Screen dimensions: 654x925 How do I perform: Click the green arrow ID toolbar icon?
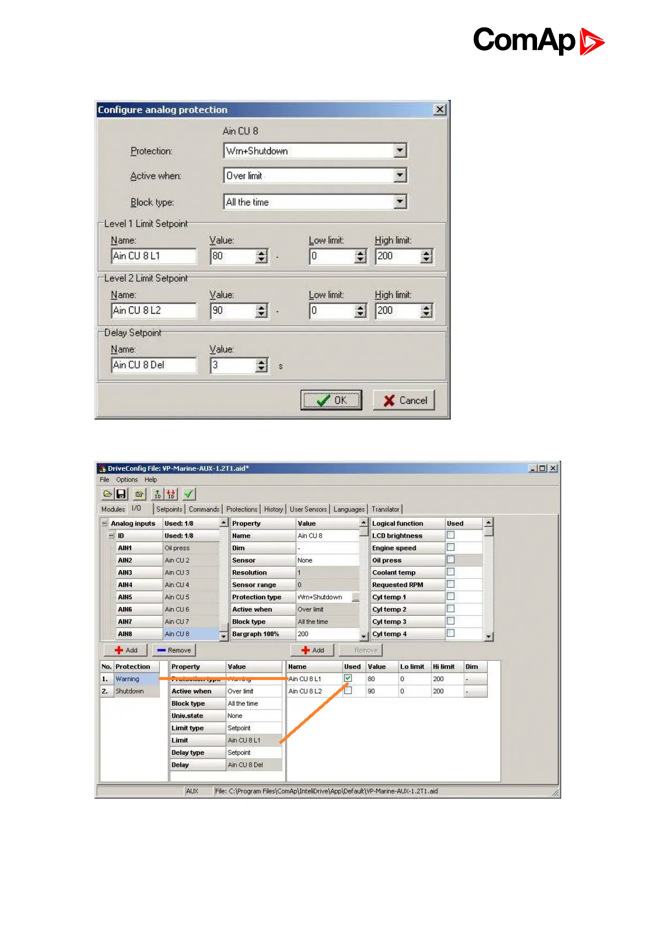[158, 494]
